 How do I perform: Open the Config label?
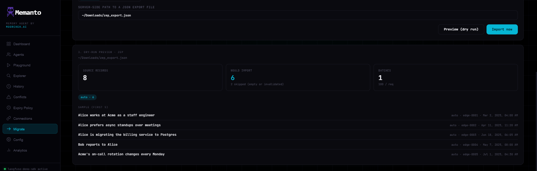(x=18, y=140)
